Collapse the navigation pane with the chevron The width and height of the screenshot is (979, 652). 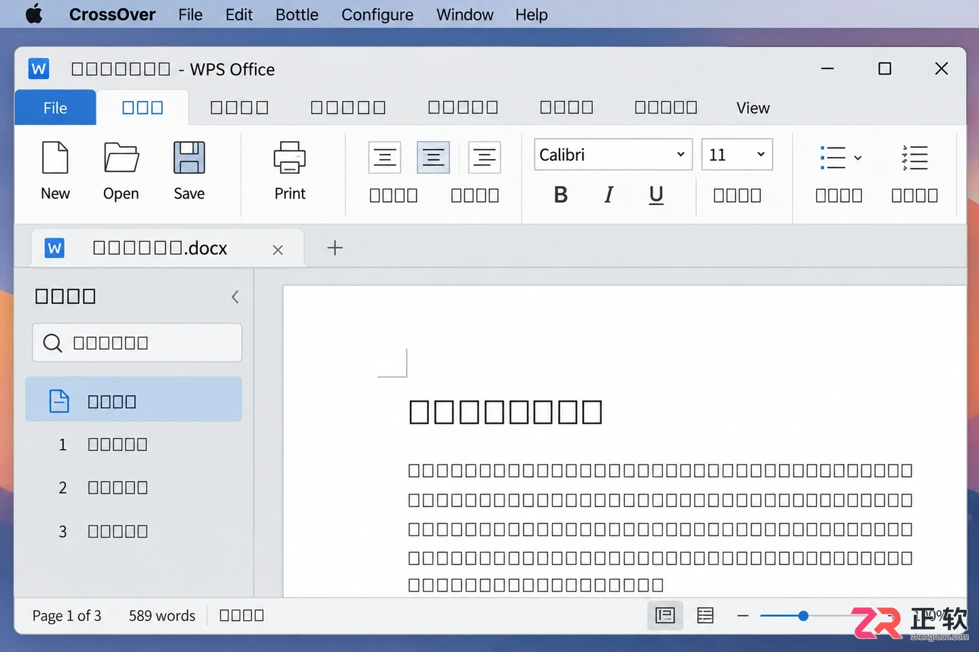coord(235,297)
